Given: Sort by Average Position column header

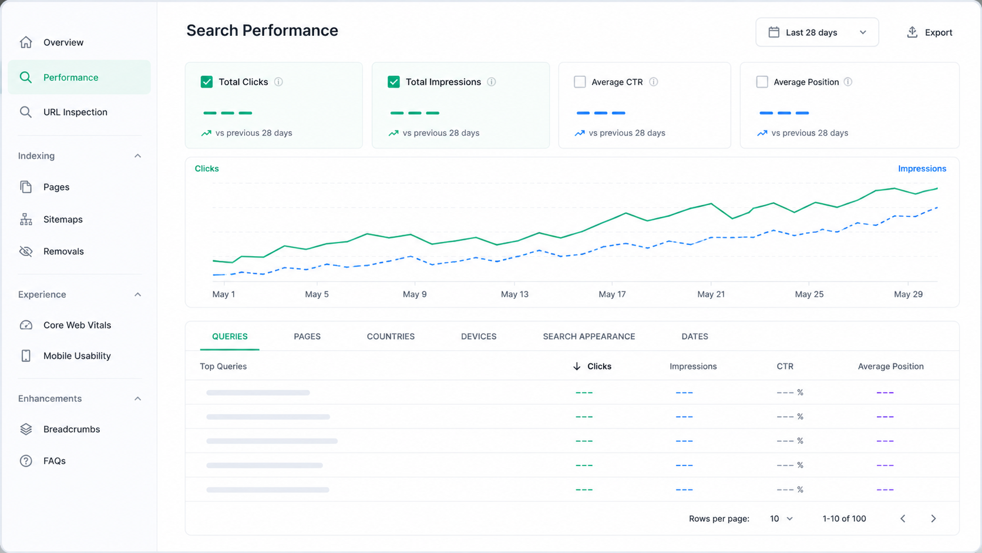Looking at the screenshot, I should (x=890, y=366).
